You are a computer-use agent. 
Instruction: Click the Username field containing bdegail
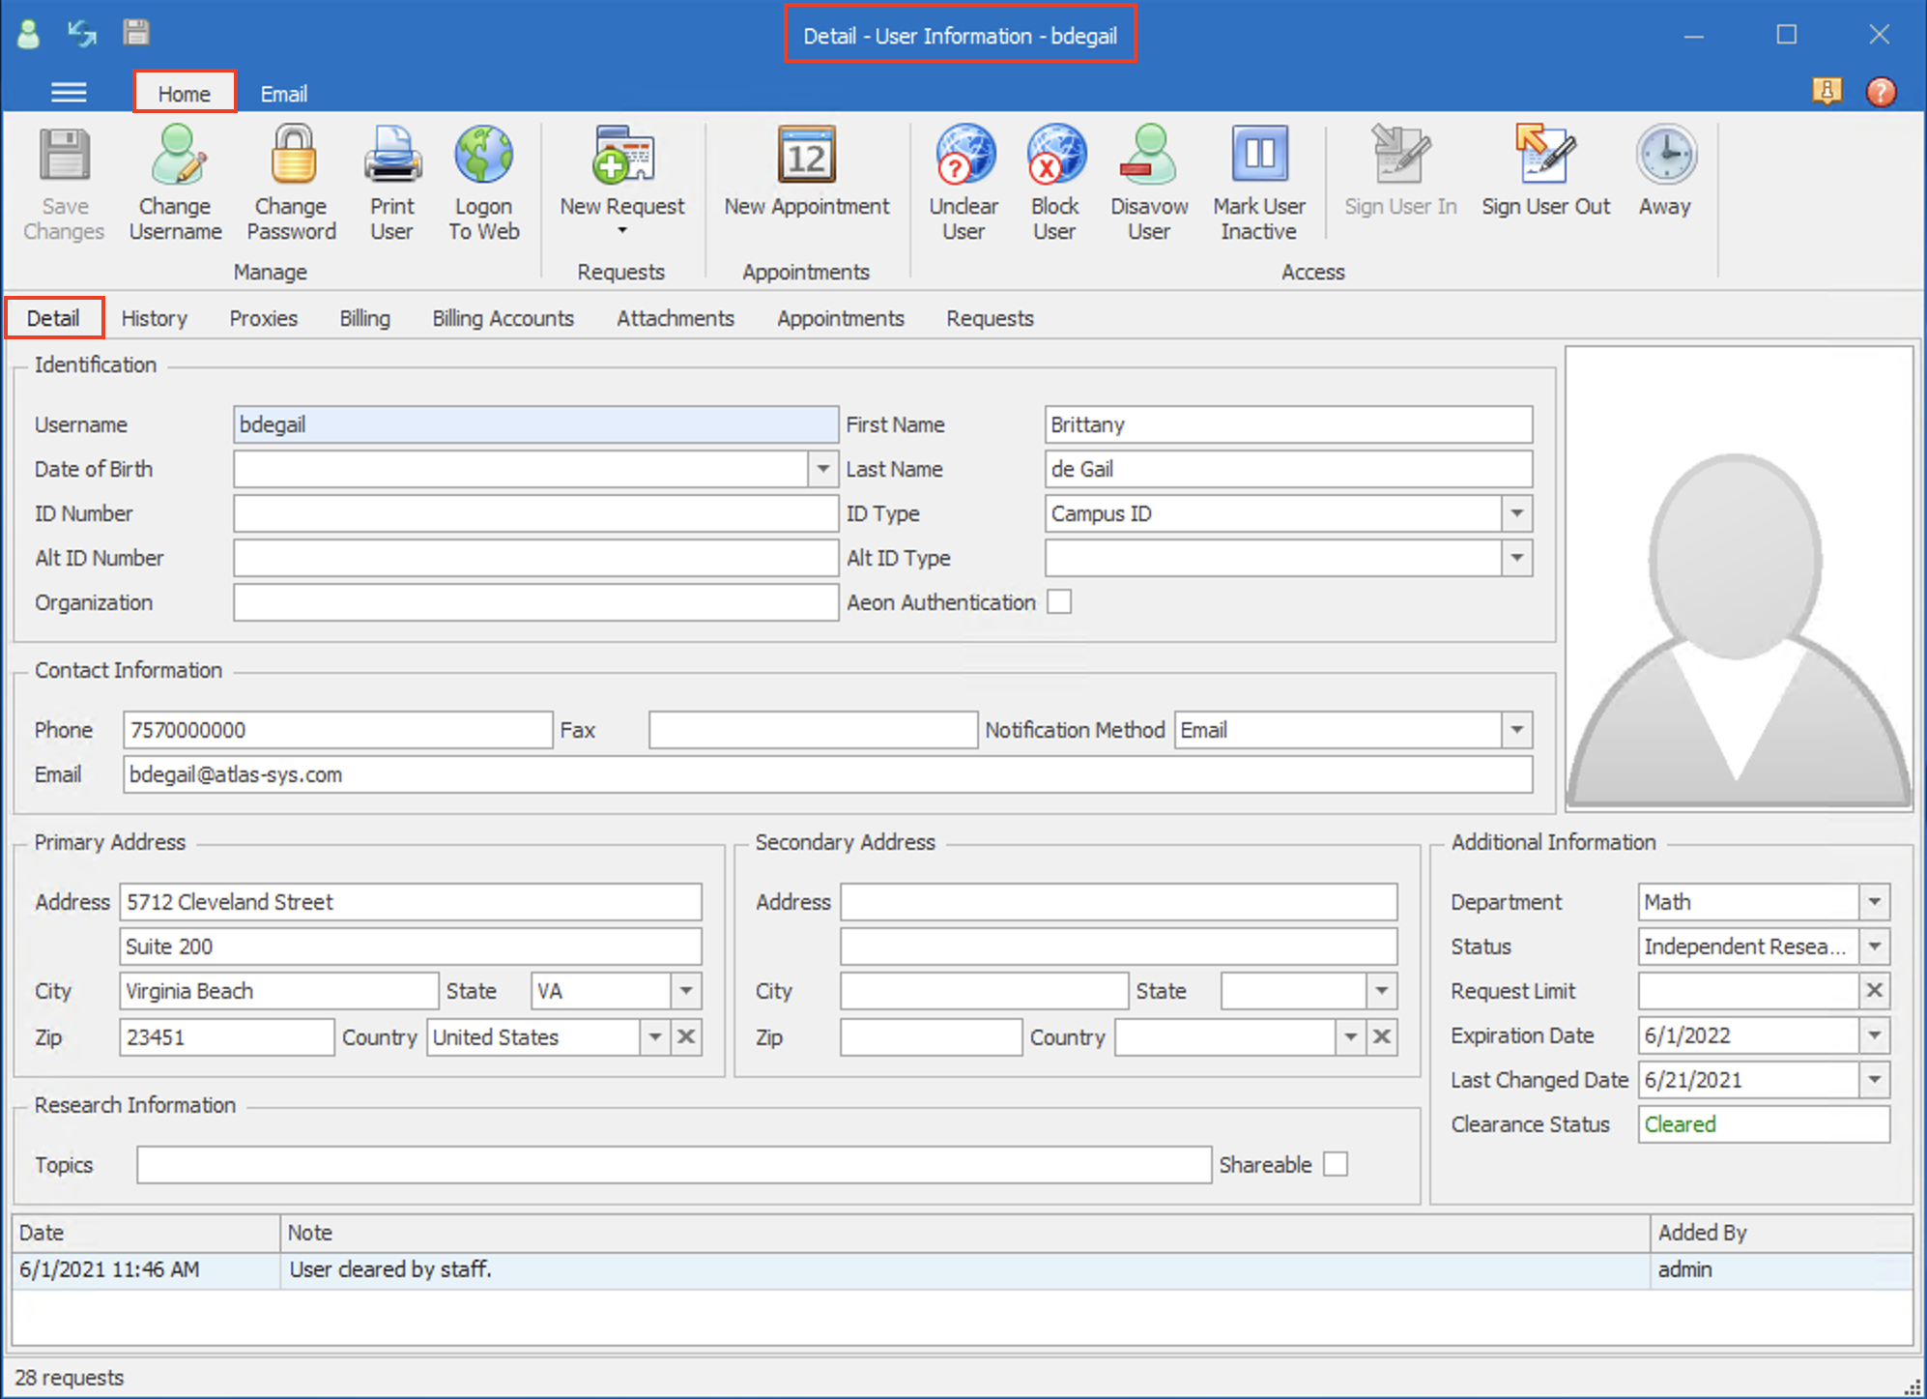[x=535, y=424]
